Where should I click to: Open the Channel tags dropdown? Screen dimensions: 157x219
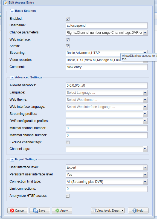tap(145, 149)
